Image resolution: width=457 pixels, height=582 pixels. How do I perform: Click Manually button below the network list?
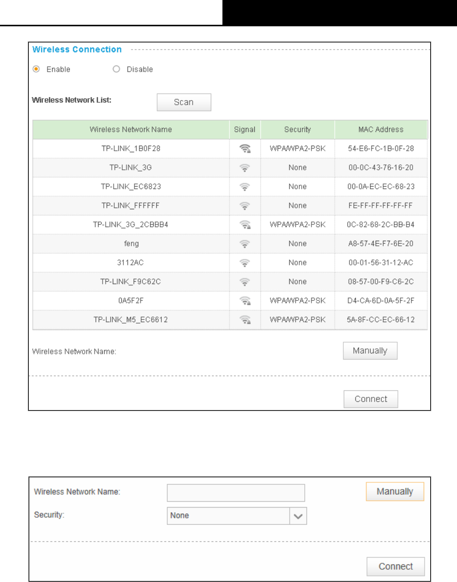pos(370,351)
